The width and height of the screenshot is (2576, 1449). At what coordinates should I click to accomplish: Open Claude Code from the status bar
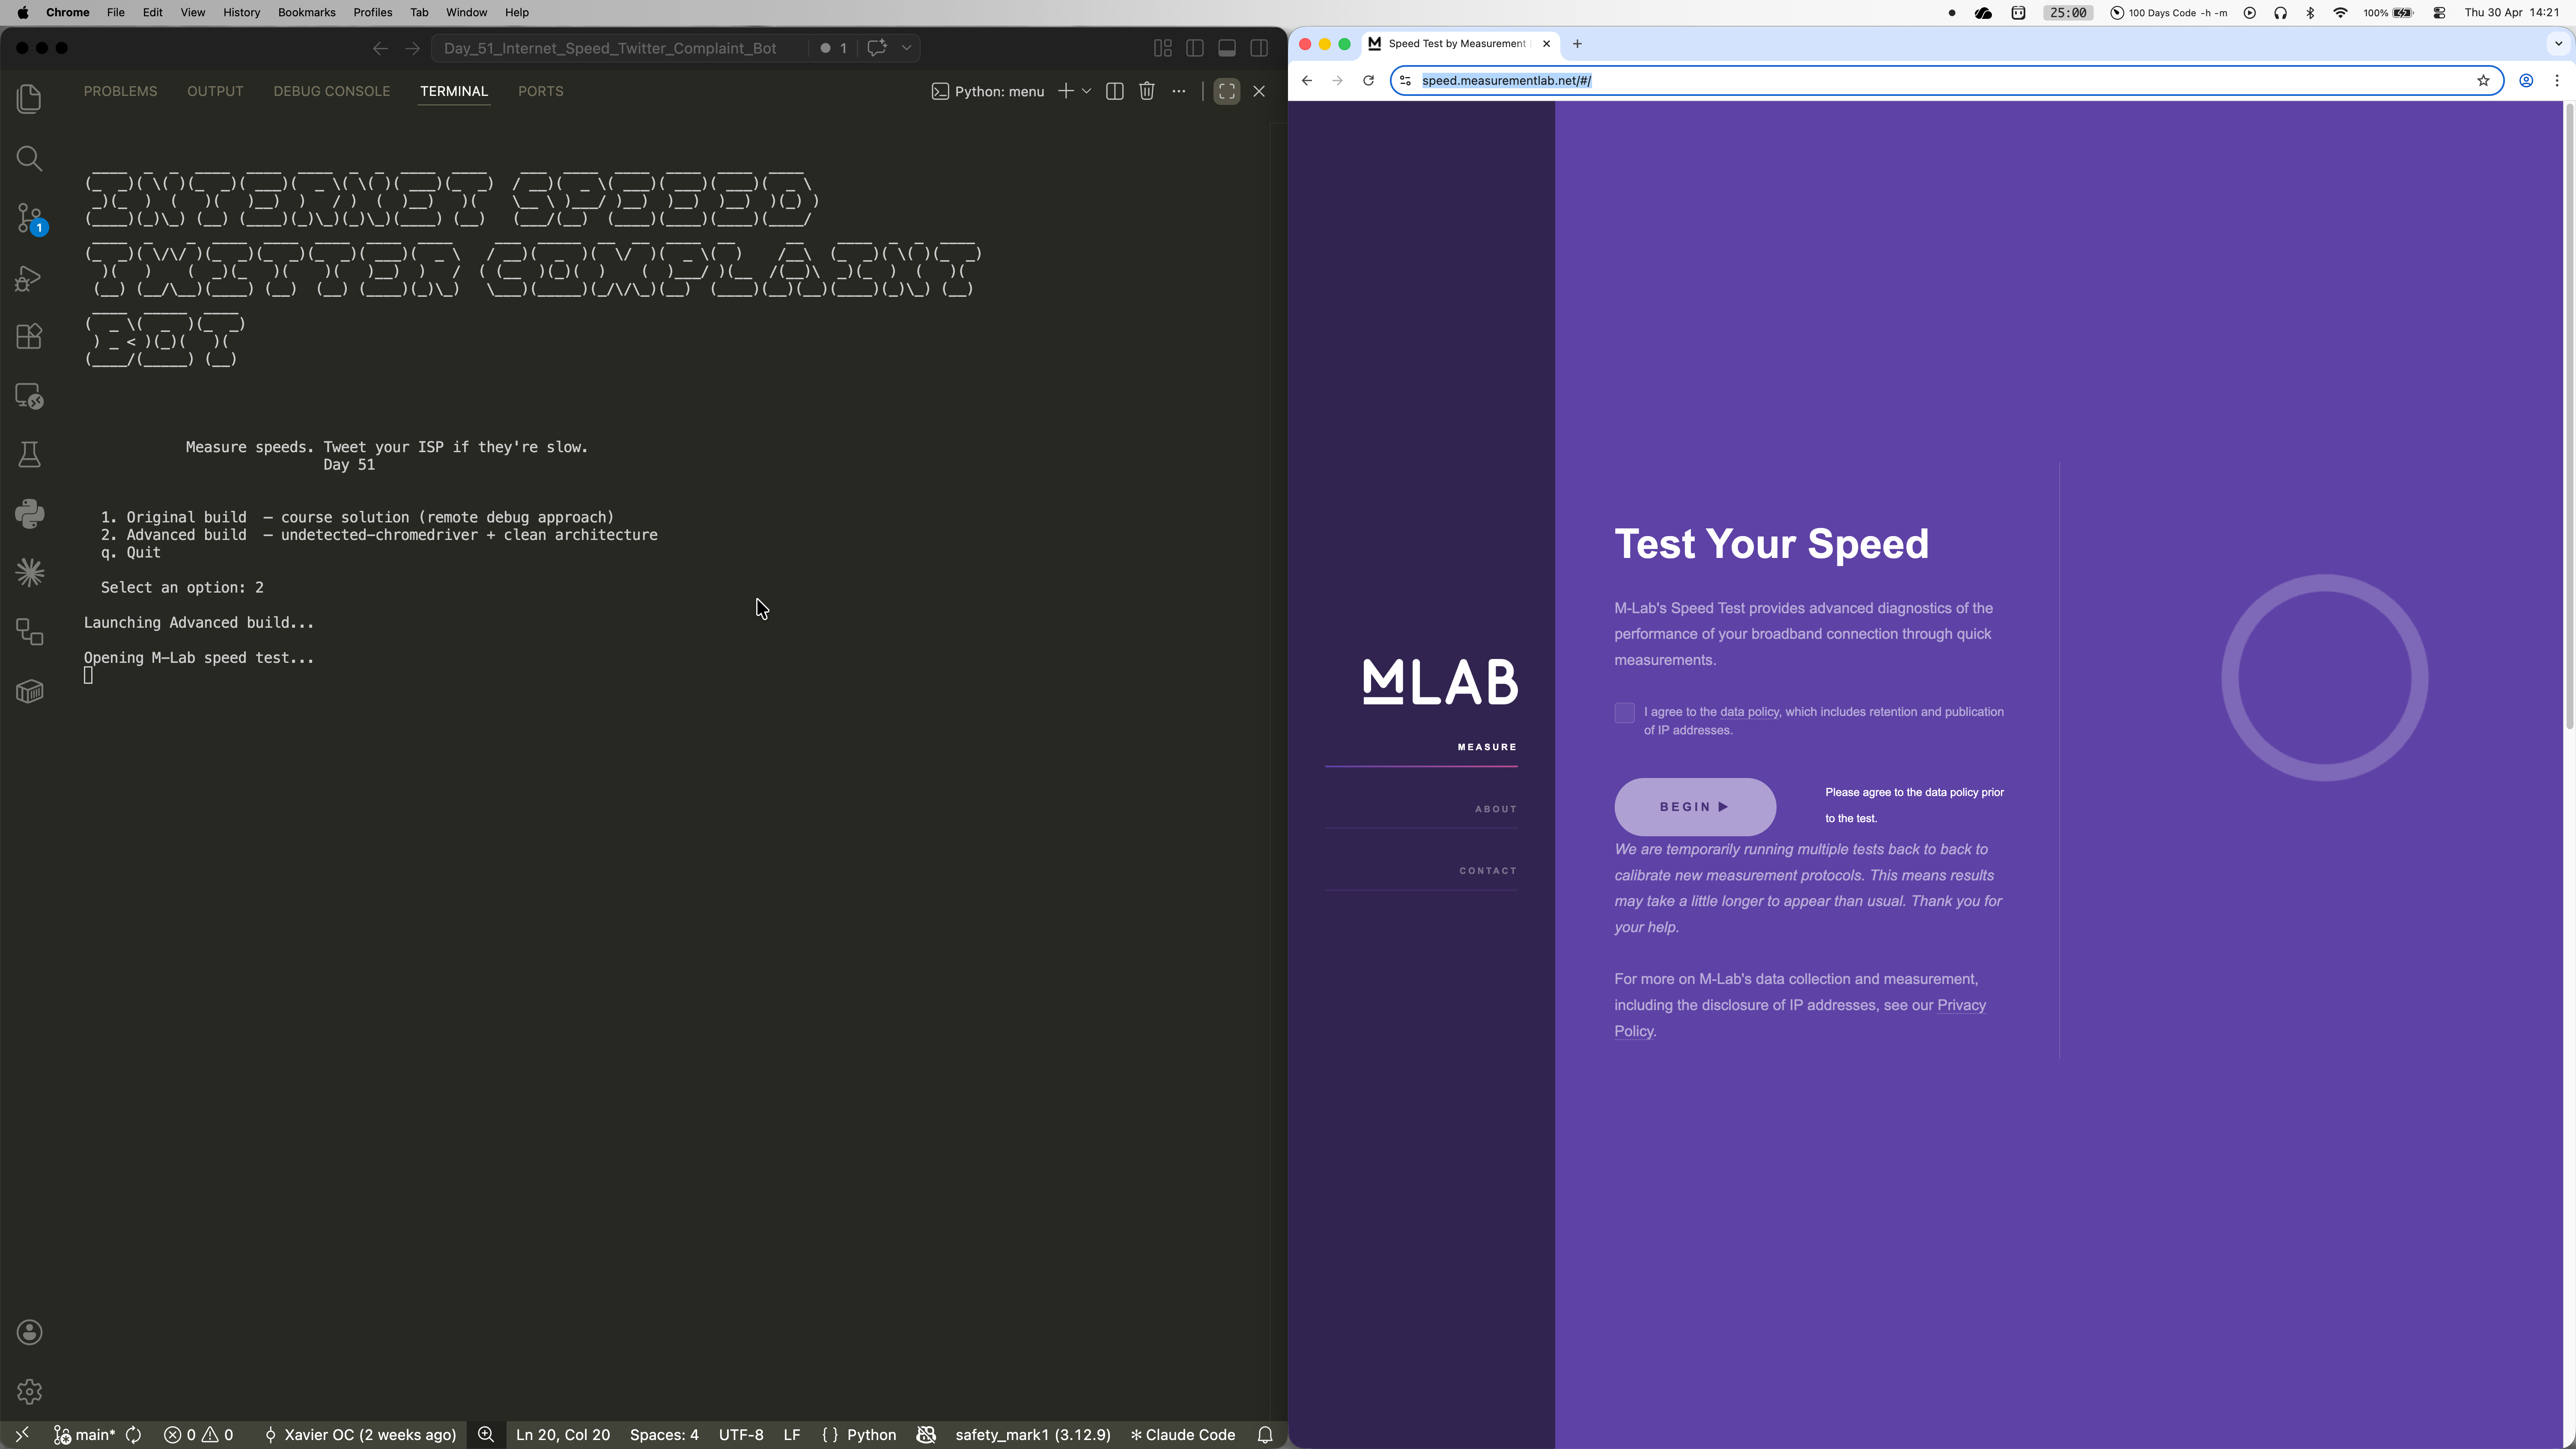coord(1183,1434)
